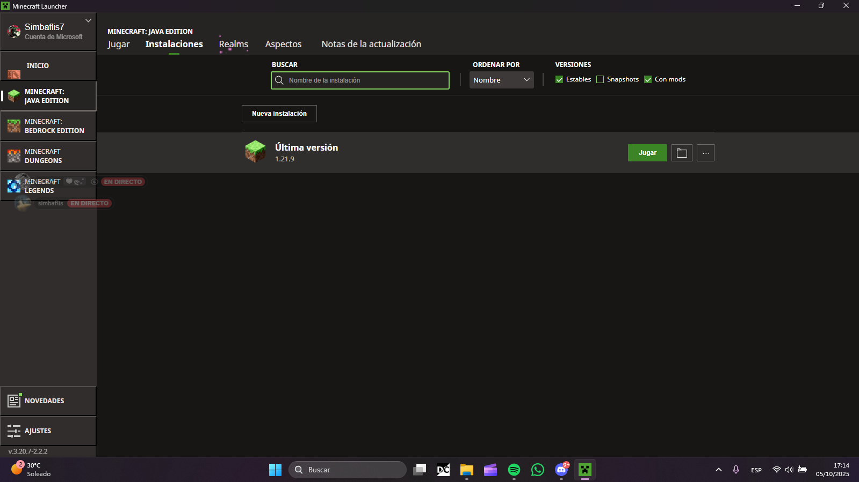Switch to the Aspectos tab

(283, 44)
